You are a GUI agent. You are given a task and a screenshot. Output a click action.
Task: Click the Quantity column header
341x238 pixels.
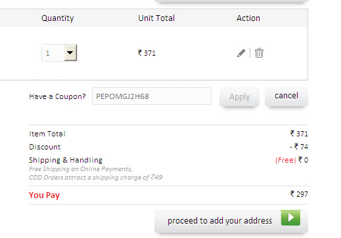point(58,18)
